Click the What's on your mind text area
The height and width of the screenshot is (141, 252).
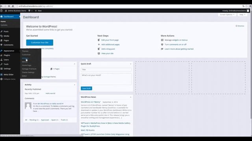click(106, 79)
